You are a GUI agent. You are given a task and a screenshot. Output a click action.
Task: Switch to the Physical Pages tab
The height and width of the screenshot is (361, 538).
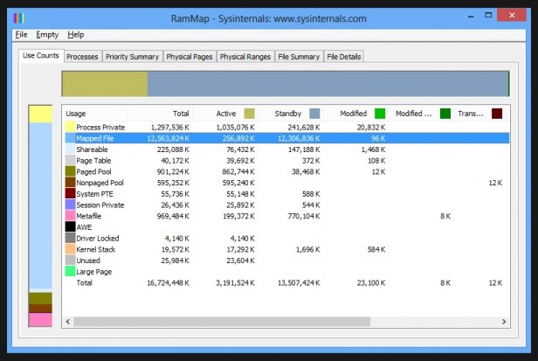pos(190,57)
